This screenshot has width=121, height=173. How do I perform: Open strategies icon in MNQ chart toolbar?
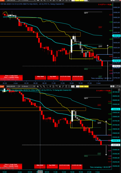(x=66, y=86)
